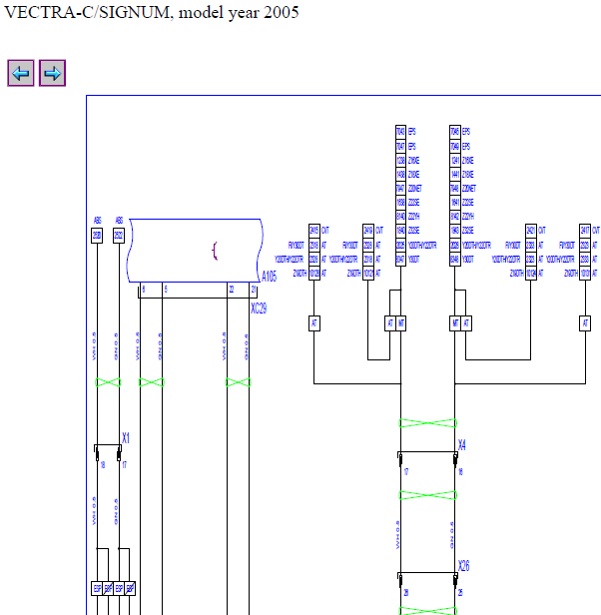Select the twisted-pair symbol above connector X4
This screenshot has width=601, height=615.
[x=427, y=423]
